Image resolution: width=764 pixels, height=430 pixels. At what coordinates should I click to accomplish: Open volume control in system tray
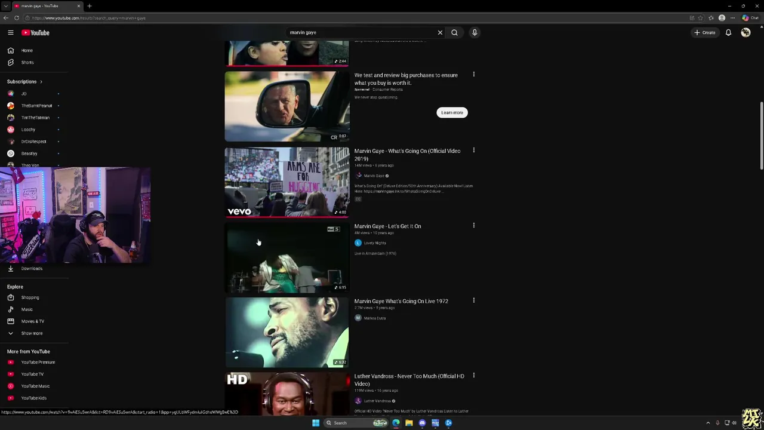coord(735,423)
